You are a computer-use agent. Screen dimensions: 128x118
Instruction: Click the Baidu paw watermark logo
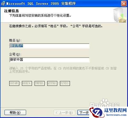pyautogui.click(x=104, y=103)
